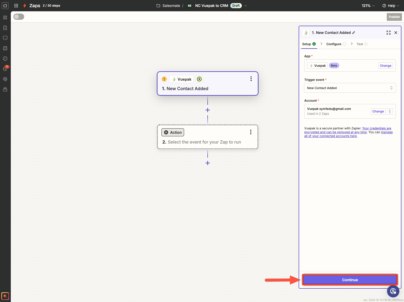The image size is (404, 302).
Task: Expand the step panel to fullscreen
Action: (388, 33)
